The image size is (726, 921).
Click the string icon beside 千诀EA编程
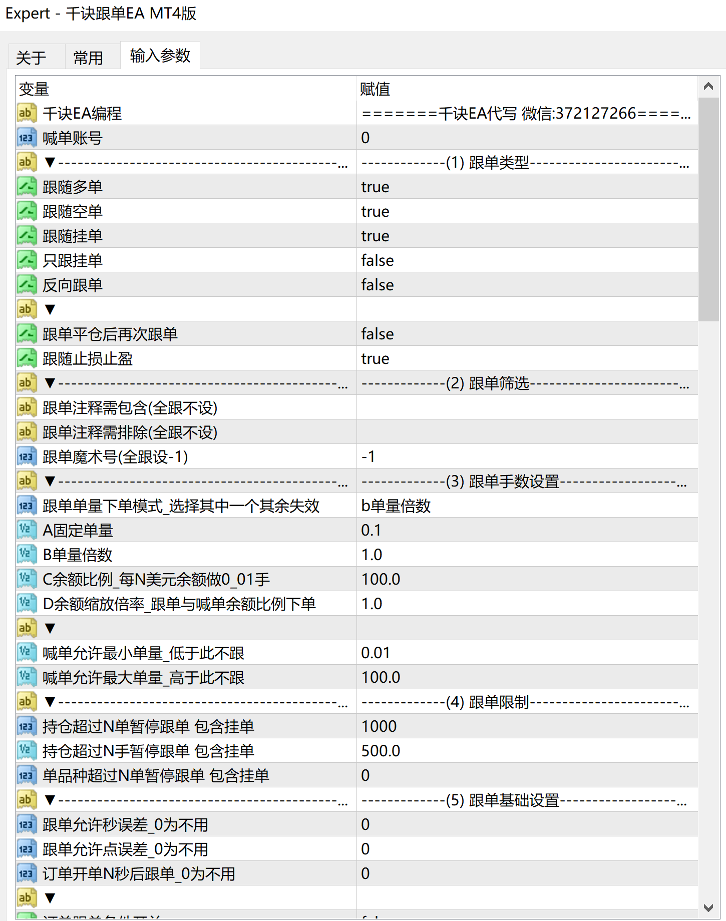coord(27,113)
